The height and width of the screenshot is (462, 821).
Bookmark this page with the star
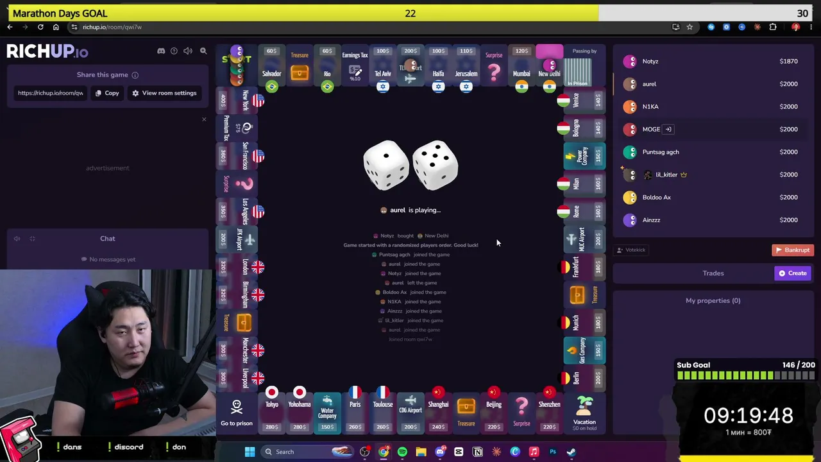click(x=690, y=27)
